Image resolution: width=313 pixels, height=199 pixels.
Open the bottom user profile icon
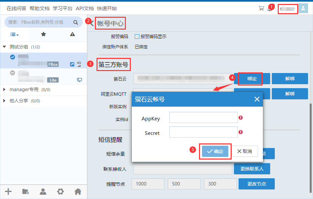tap(43, 191)
